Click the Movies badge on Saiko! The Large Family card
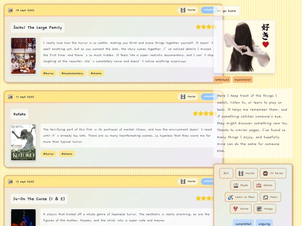The height and width of the screenshot is (226, 302). click(x=188, y=10)
